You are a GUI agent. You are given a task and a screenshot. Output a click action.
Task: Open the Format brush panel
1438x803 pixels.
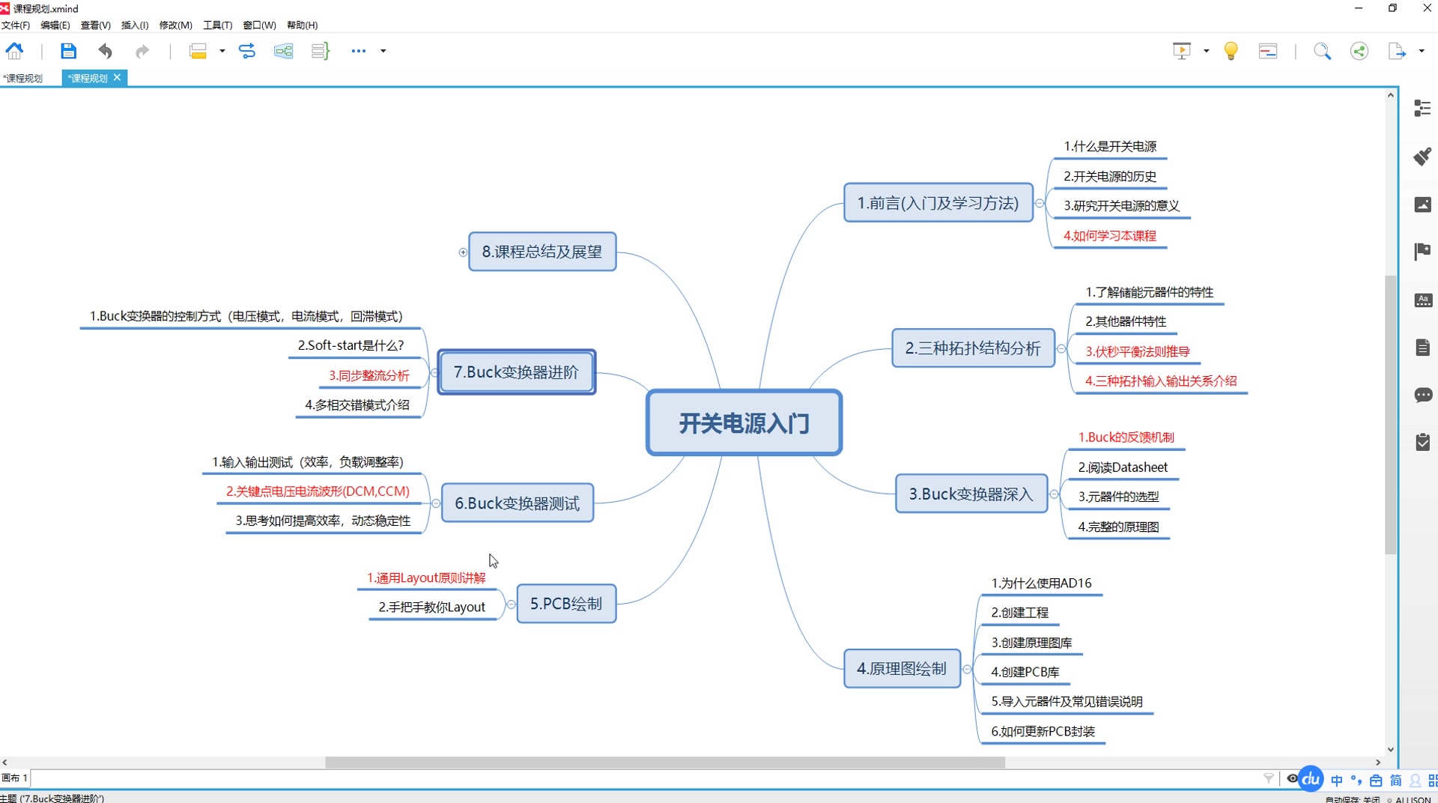pos(1422,156)
